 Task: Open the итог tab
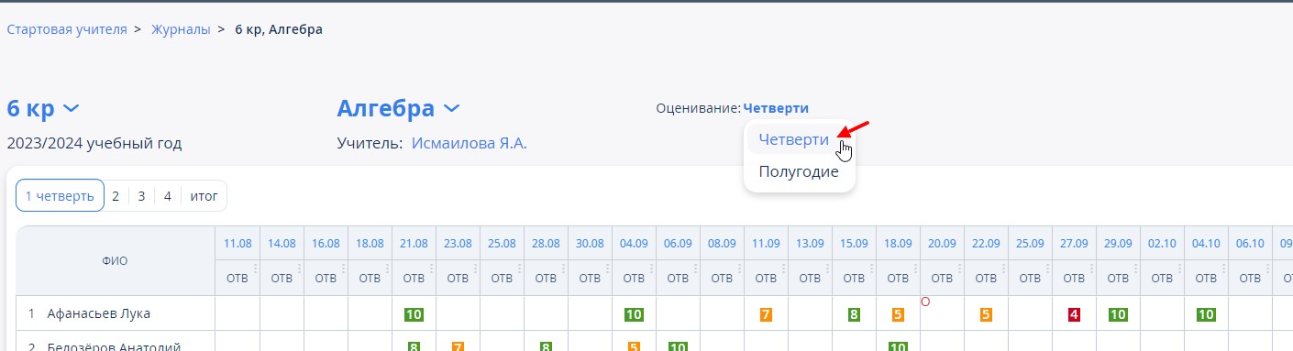pos(204,195)
